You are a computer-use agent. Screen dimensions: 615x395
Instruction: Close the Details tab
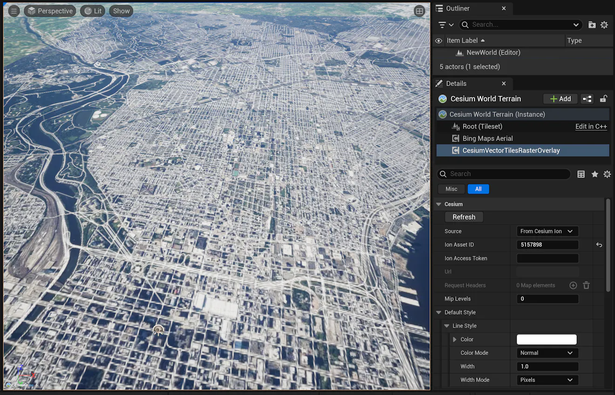click(x=504, y=83)
